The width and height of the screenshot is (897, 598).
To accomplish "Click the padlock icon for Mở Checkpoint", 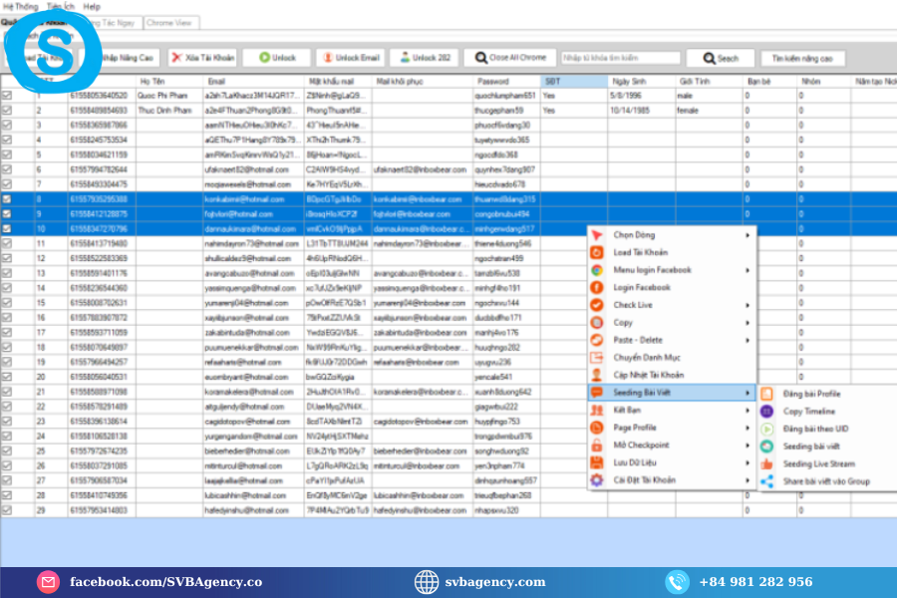I will click(597, 446).
